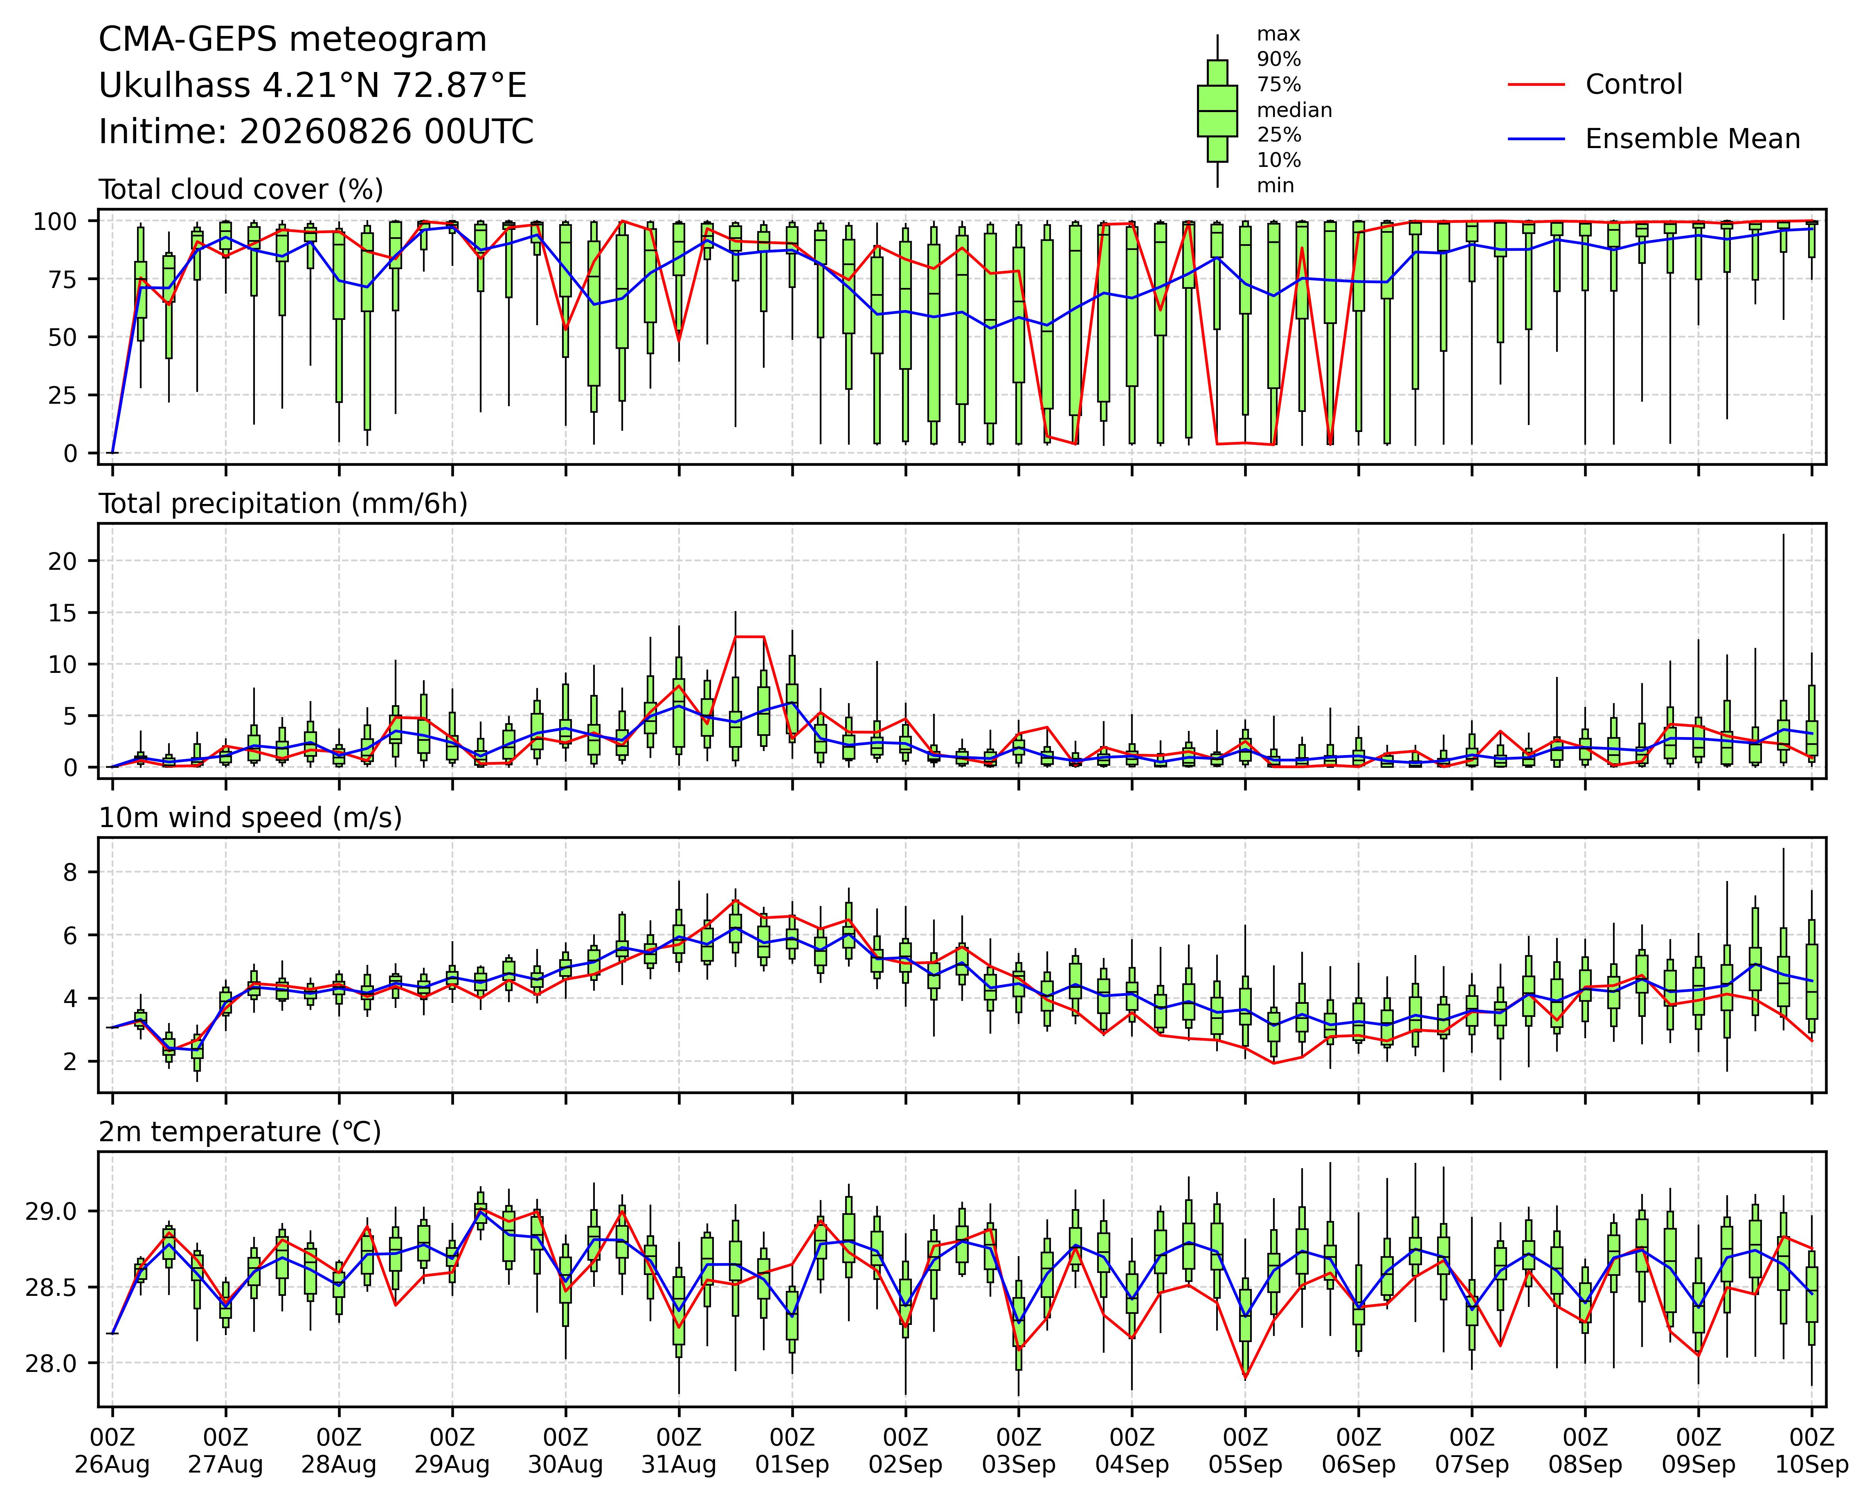Click the CMA-GEPS meteogram title
1874x1502 pixels.
coord(293,40)
